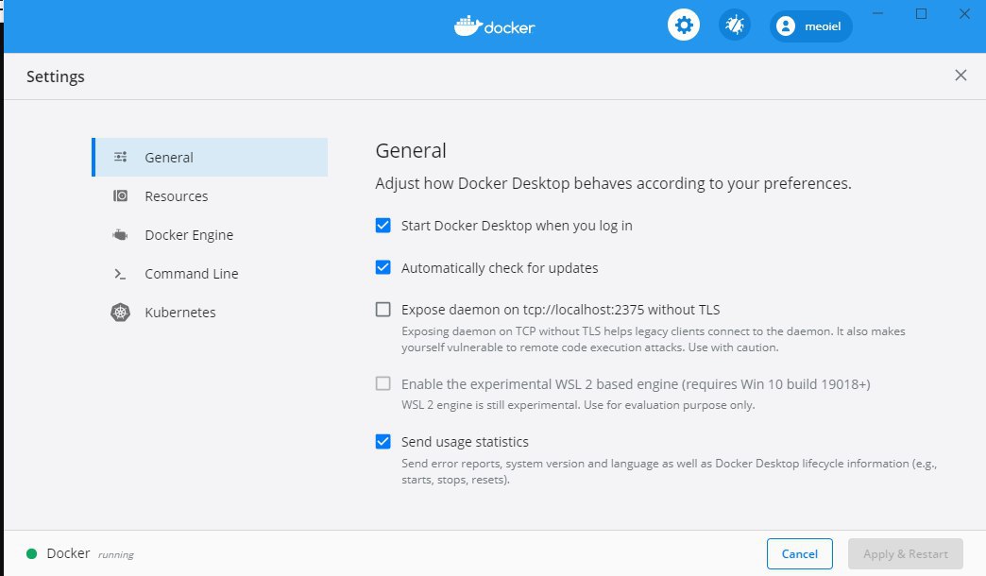
Task: Click the green Docker running status dot
Action: coord(31,553)
